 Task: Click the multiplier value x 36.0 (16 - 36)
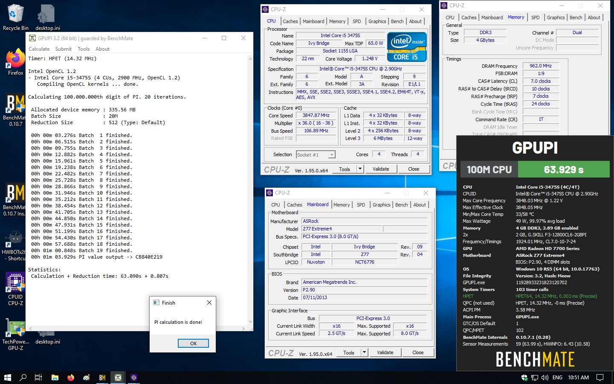pyautogui.click(x=316, y=123)
